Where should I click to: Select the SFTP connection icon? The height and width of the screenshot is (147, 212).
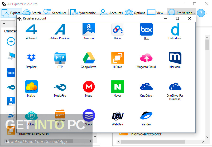60,117
